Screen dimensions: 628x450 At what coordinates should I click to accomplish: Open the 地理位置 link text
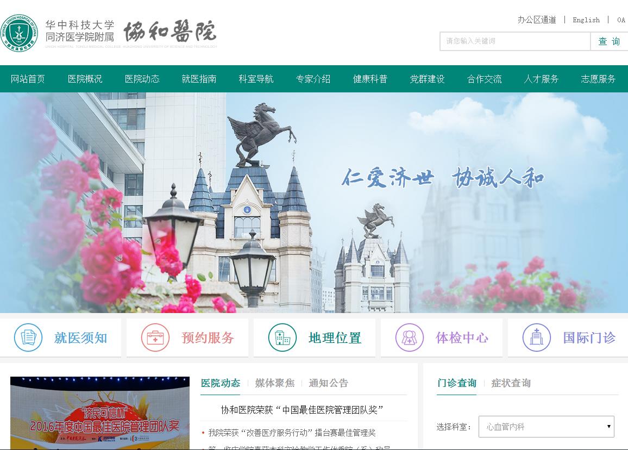point(335,338)
